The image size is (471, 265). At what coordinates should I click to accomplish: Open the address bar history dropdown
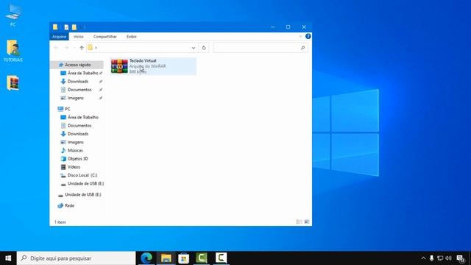(x=194, y=48)
